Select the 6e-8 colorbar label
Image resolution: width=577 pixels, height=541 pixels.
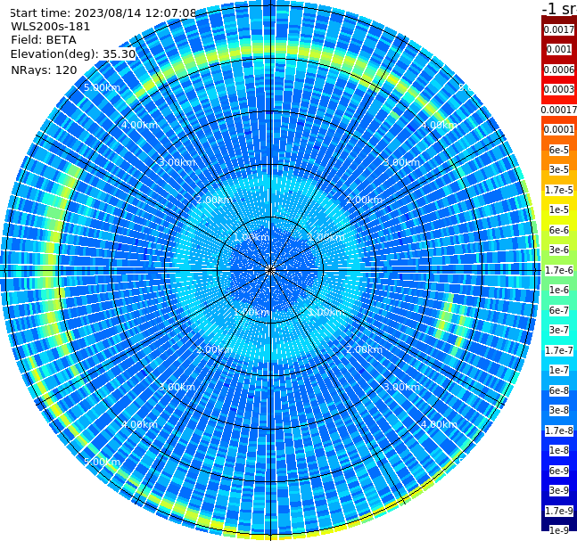coord(559,390)
